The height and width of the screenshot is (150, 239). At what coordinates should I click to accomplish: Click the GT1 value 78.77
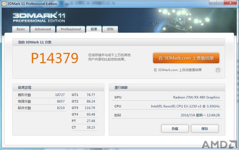[x=91, y=95]
